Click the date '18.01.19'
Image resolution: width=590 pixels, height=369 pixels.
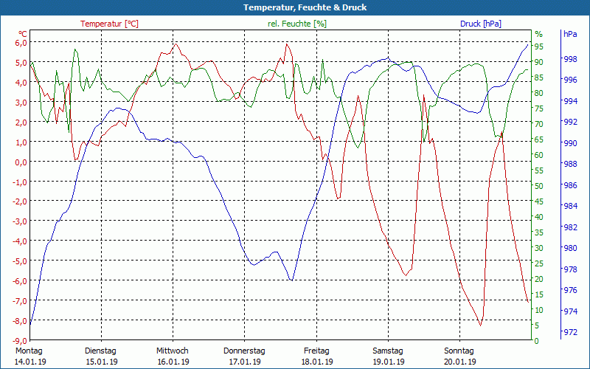[x=317, y=362]
